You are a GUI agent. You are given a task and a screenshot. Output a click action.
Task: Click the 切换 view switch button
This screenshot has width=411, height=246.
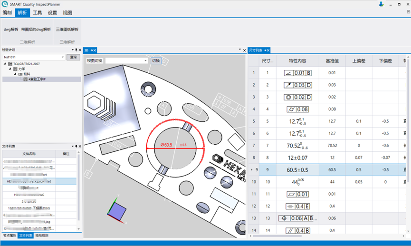coord(156,60)
